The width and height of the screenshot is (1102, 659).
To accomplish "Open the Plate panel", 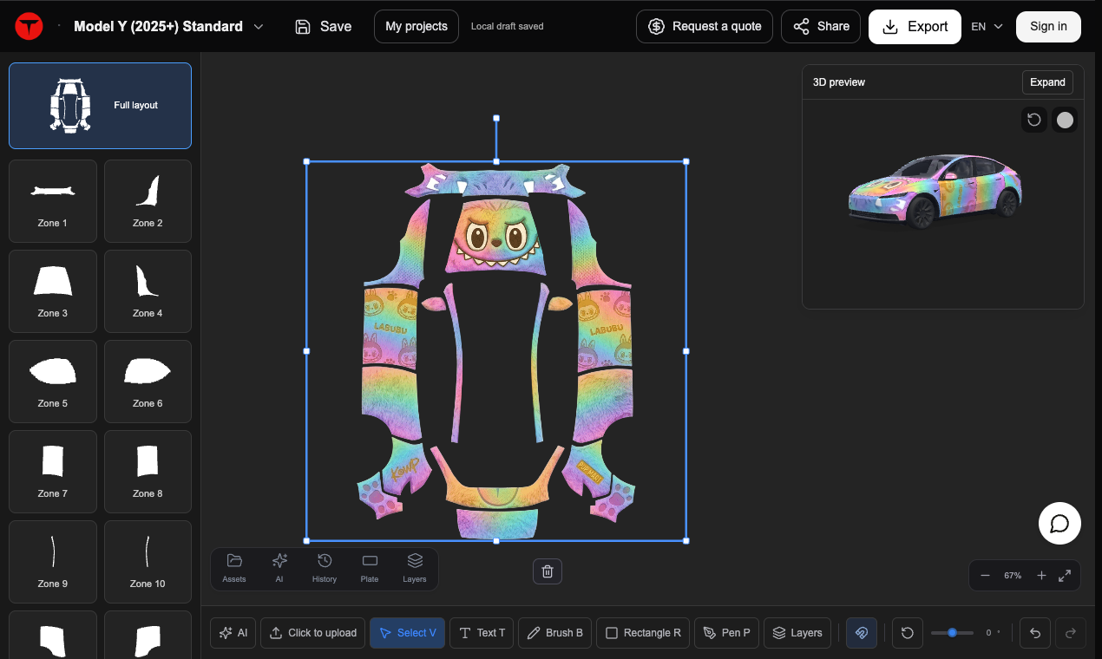I will (x=370, y=568).
